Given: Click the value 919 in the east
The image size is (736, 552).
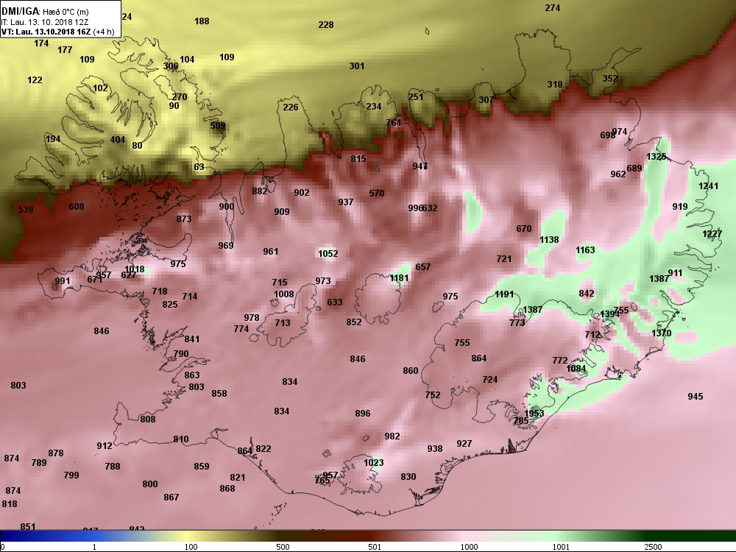Looking at the screenshot, I should [x=679, y=207].
